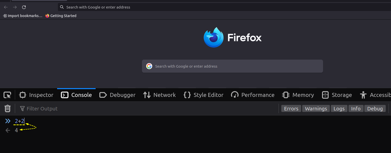This screenshot has width=391, height=153.
Task: Activate the element picker tool
Action: (7, 95)
